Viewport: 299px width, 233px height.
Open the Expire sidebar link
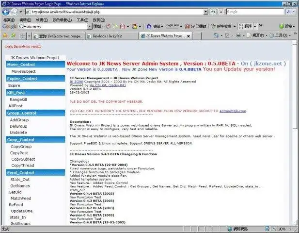pyautogui.click(x=14, y=85)
